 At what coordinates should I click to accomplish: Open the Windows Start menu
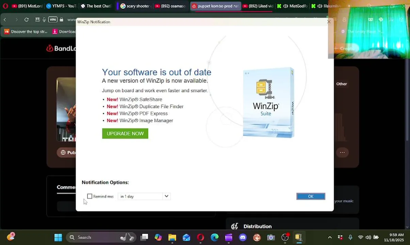[x=58, y=237]
